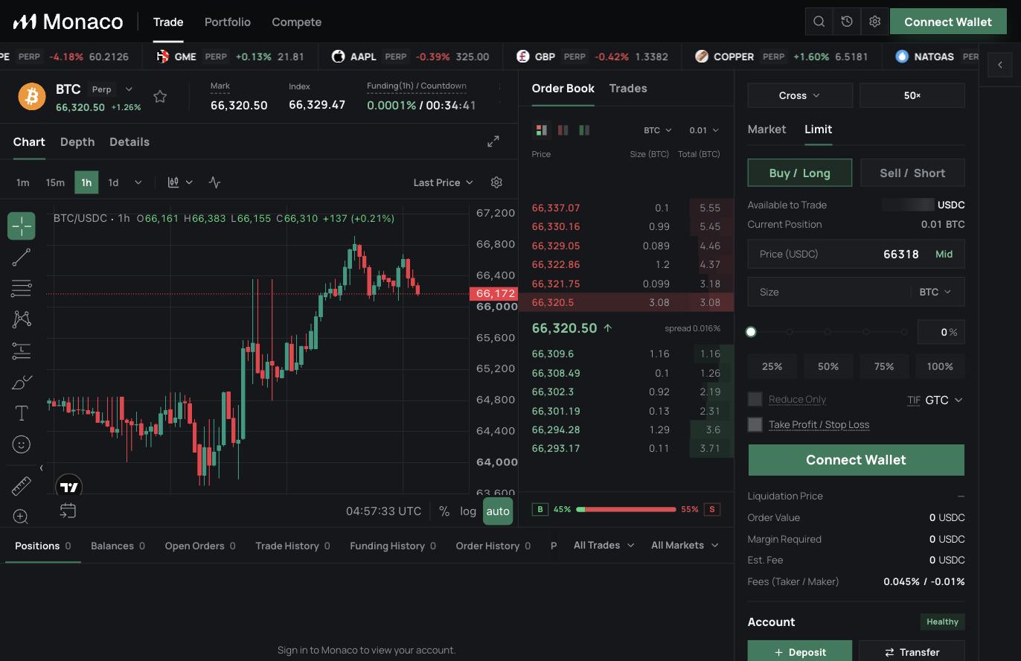Toggle percent scale on chart
Screen dimensions: 1021x661
pos(444,511)
